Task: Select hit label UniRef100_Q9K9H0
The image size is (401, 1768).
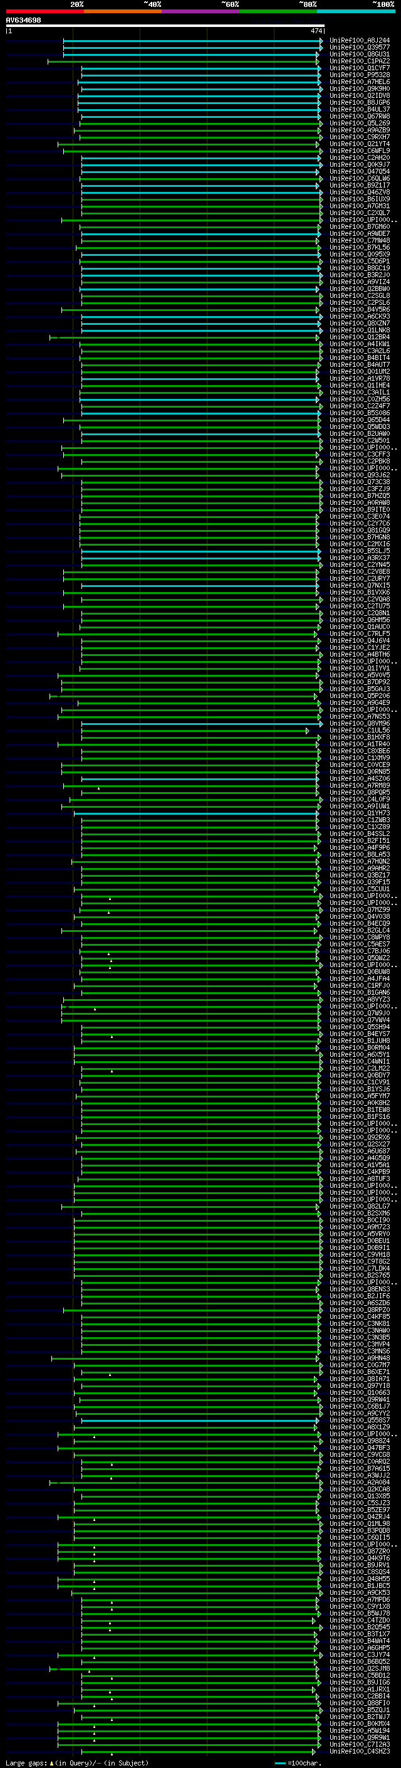Action: 359,88
